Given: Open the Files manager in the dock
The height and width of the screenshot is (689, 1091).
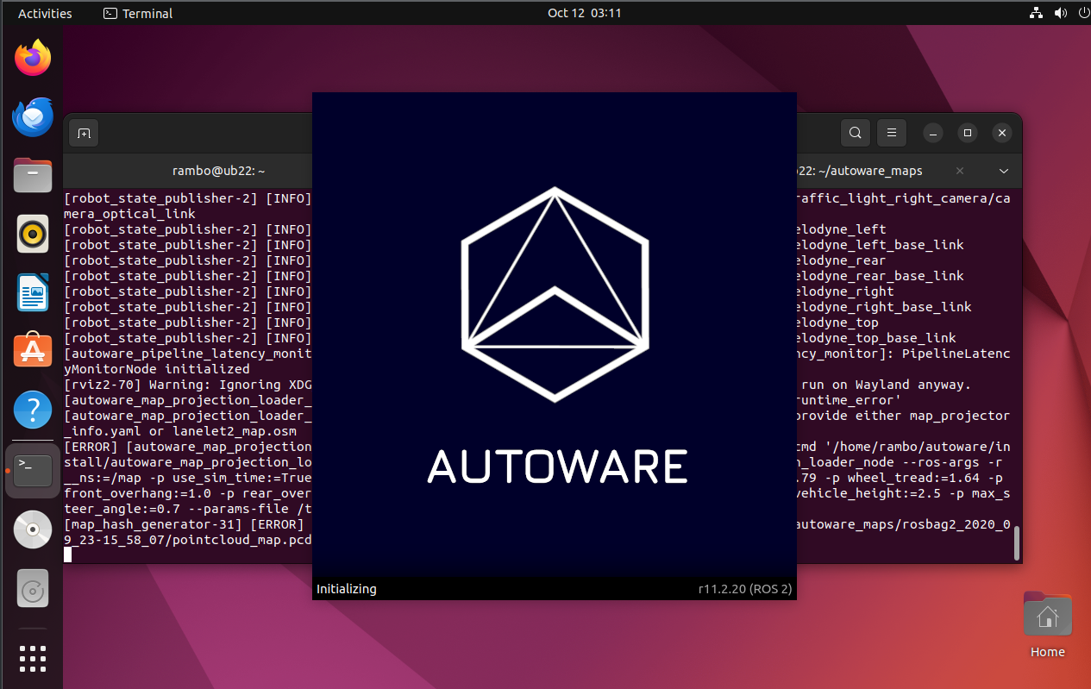Looking at the screenshot, I should point(33,175).
